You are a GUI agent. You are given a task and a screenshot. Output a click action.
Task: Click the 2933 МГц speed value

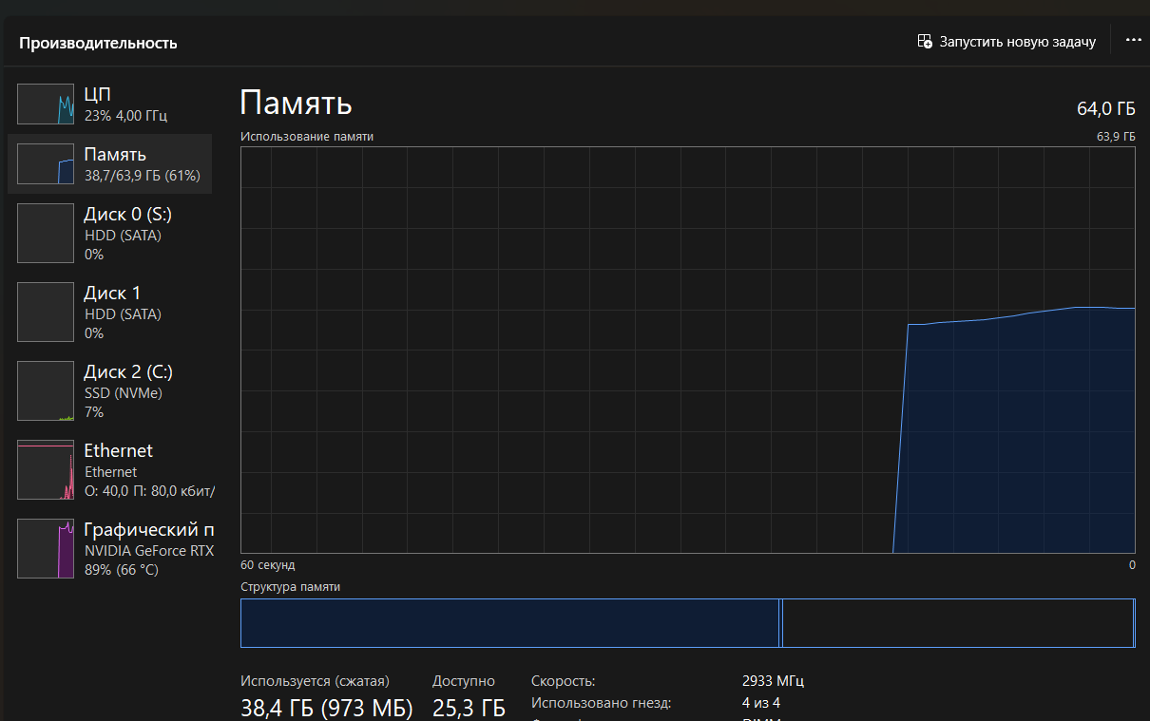[773, 681]
